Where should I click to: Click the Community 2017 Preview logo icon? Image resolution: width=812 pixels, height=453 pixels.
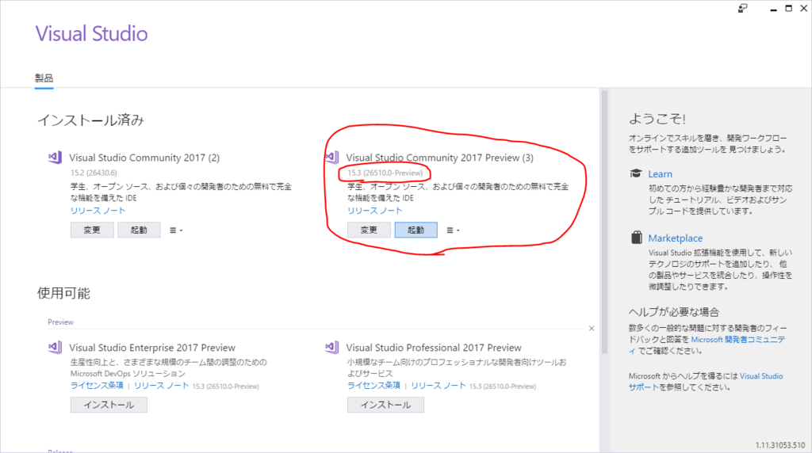click(x=332, y=158)
